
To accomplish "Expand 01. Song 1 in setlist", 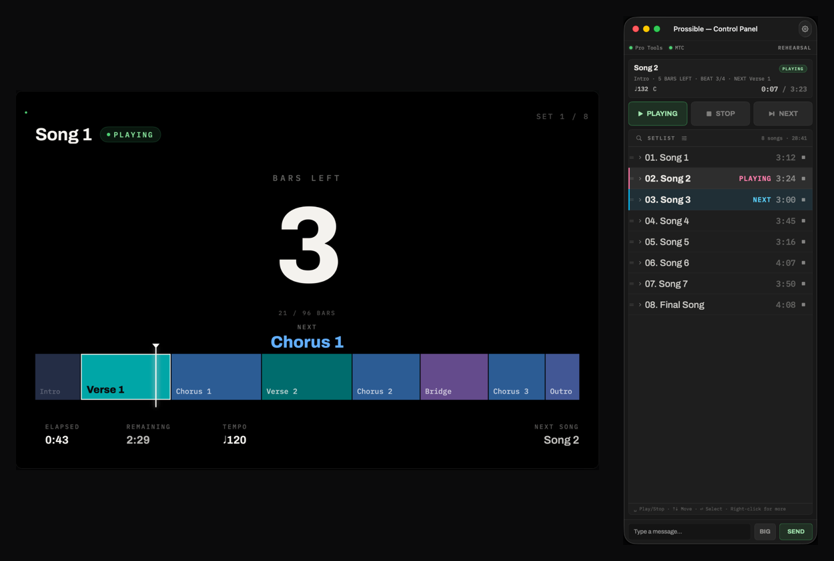I will tap(640, 158).
